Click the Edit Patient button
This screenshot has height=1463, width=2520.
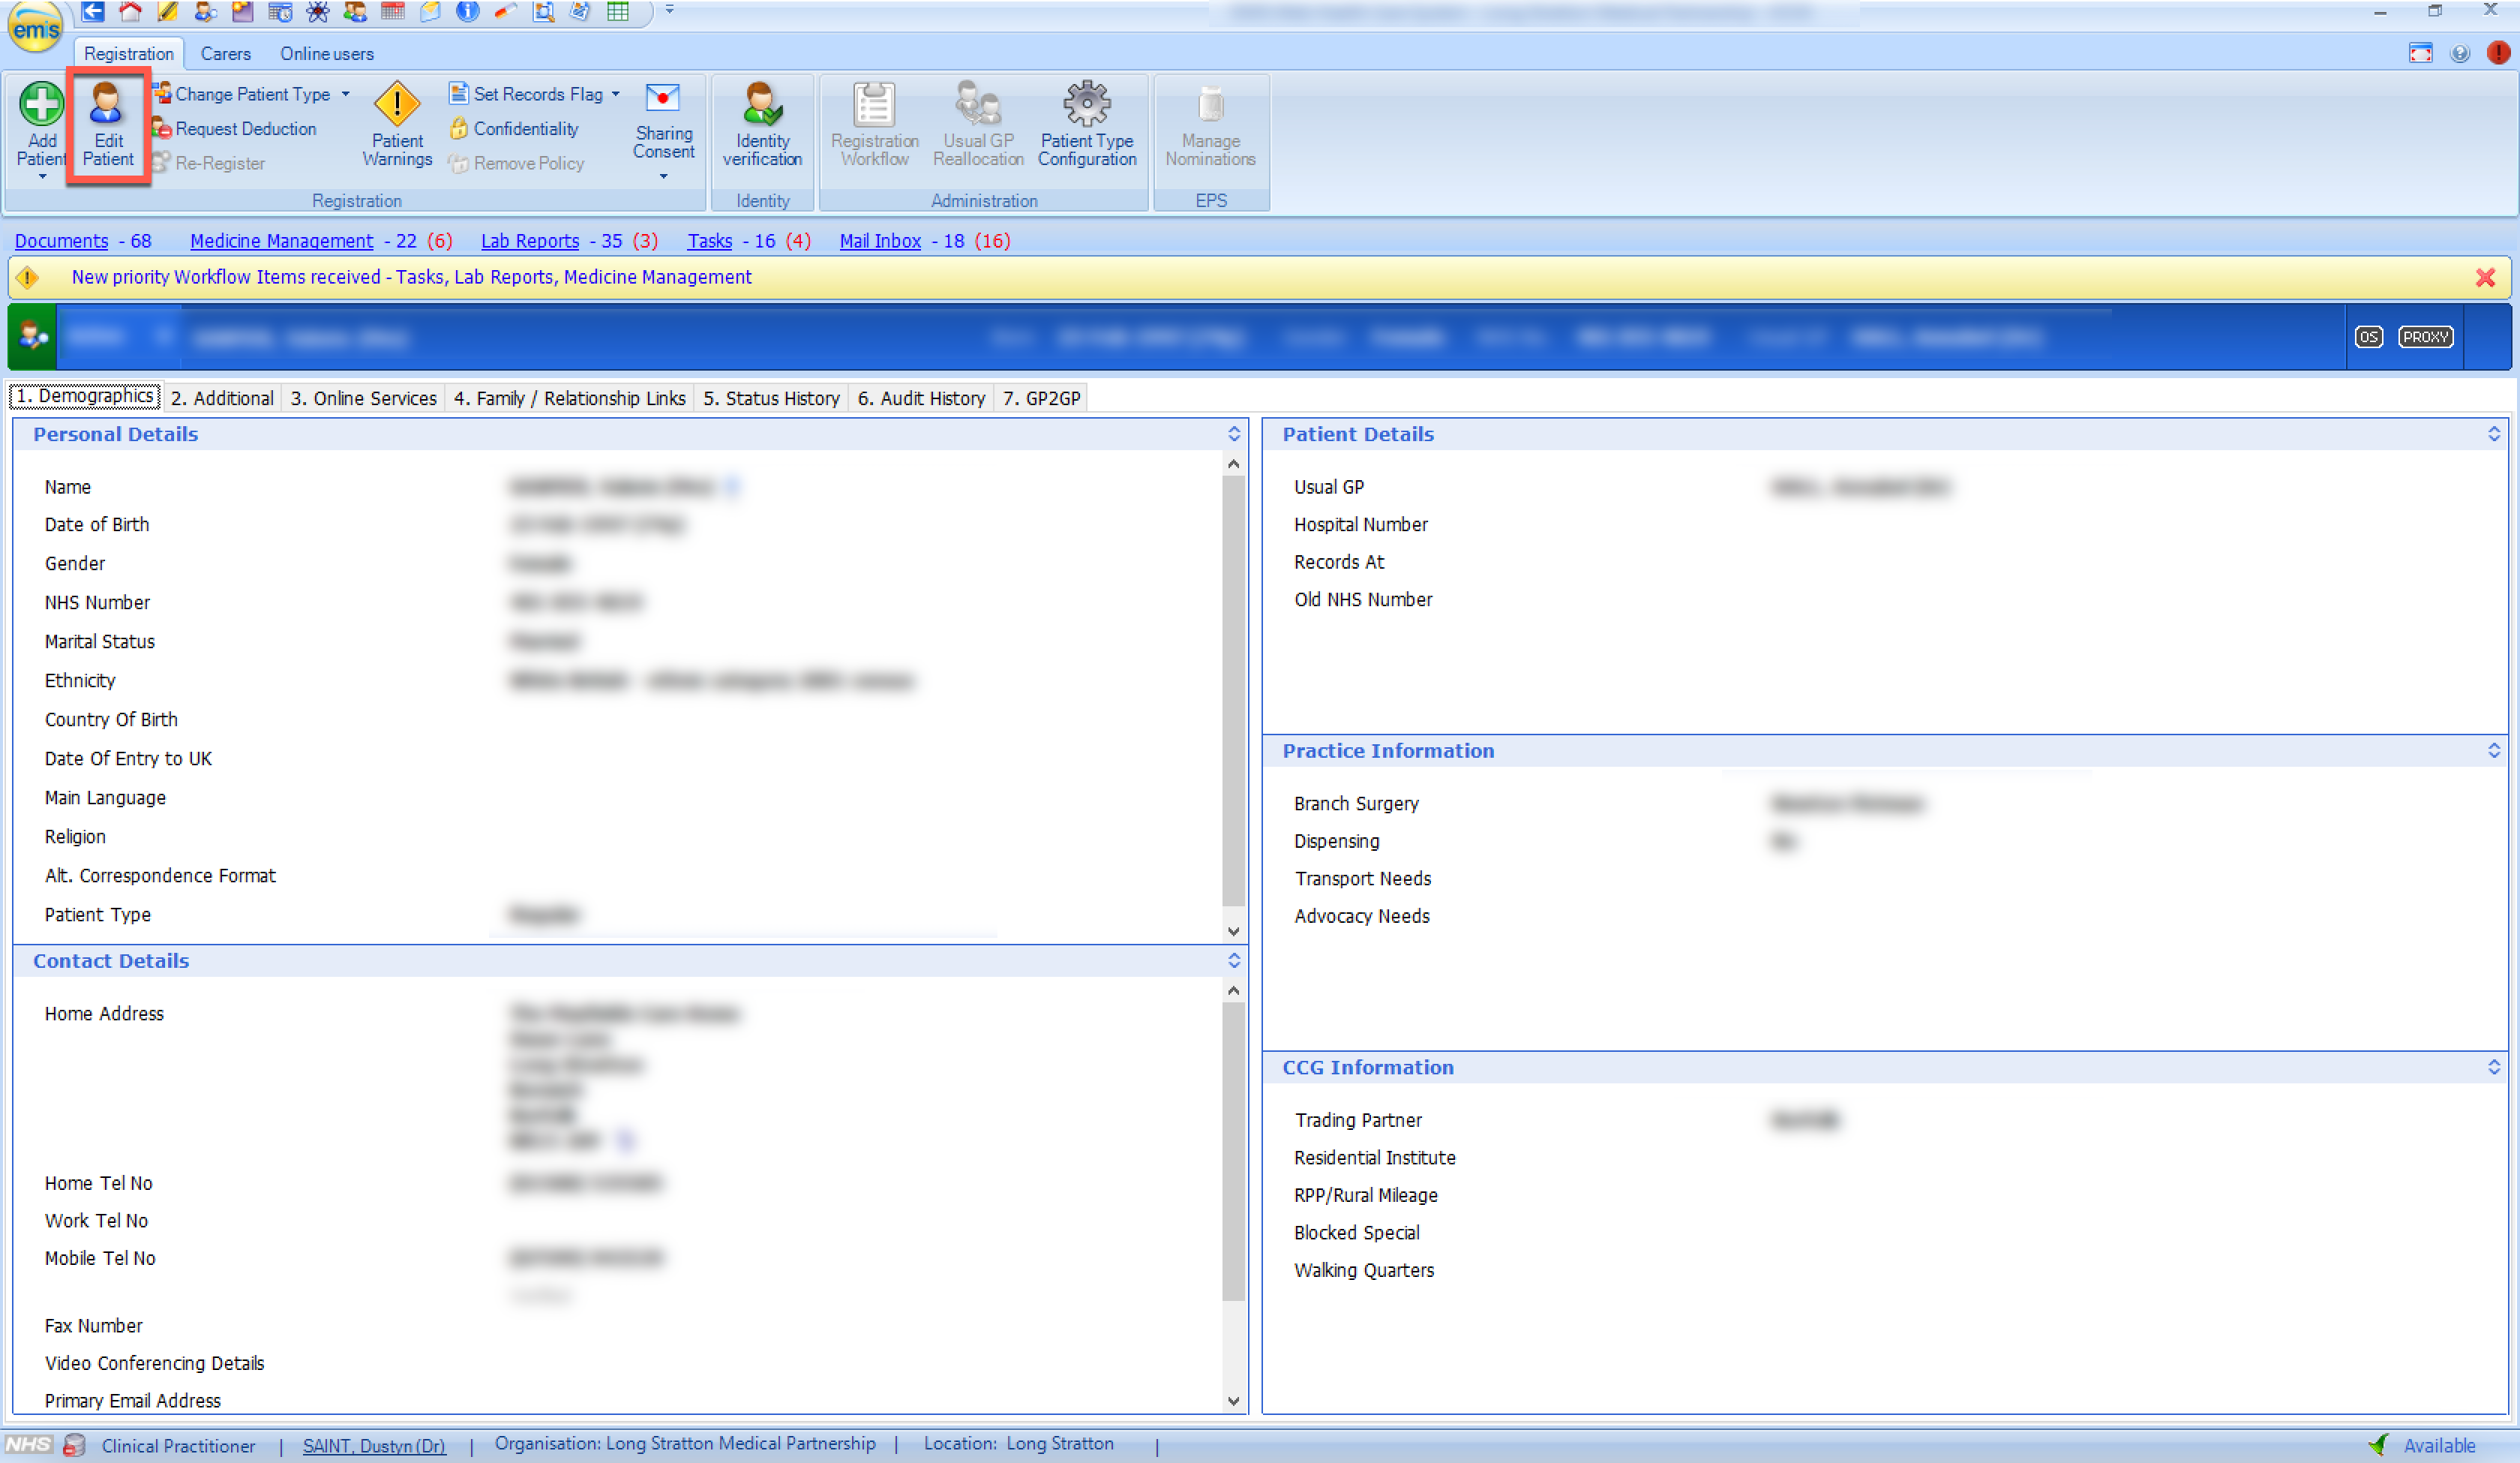pyautogui.click(x=108, y=125)
